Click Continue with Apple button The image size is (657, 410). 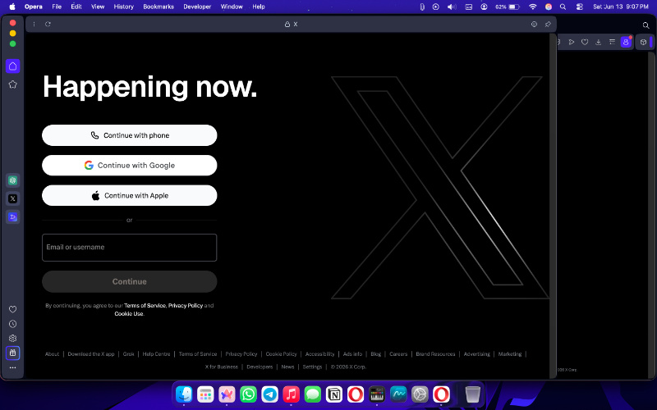[x=130, y=195]
